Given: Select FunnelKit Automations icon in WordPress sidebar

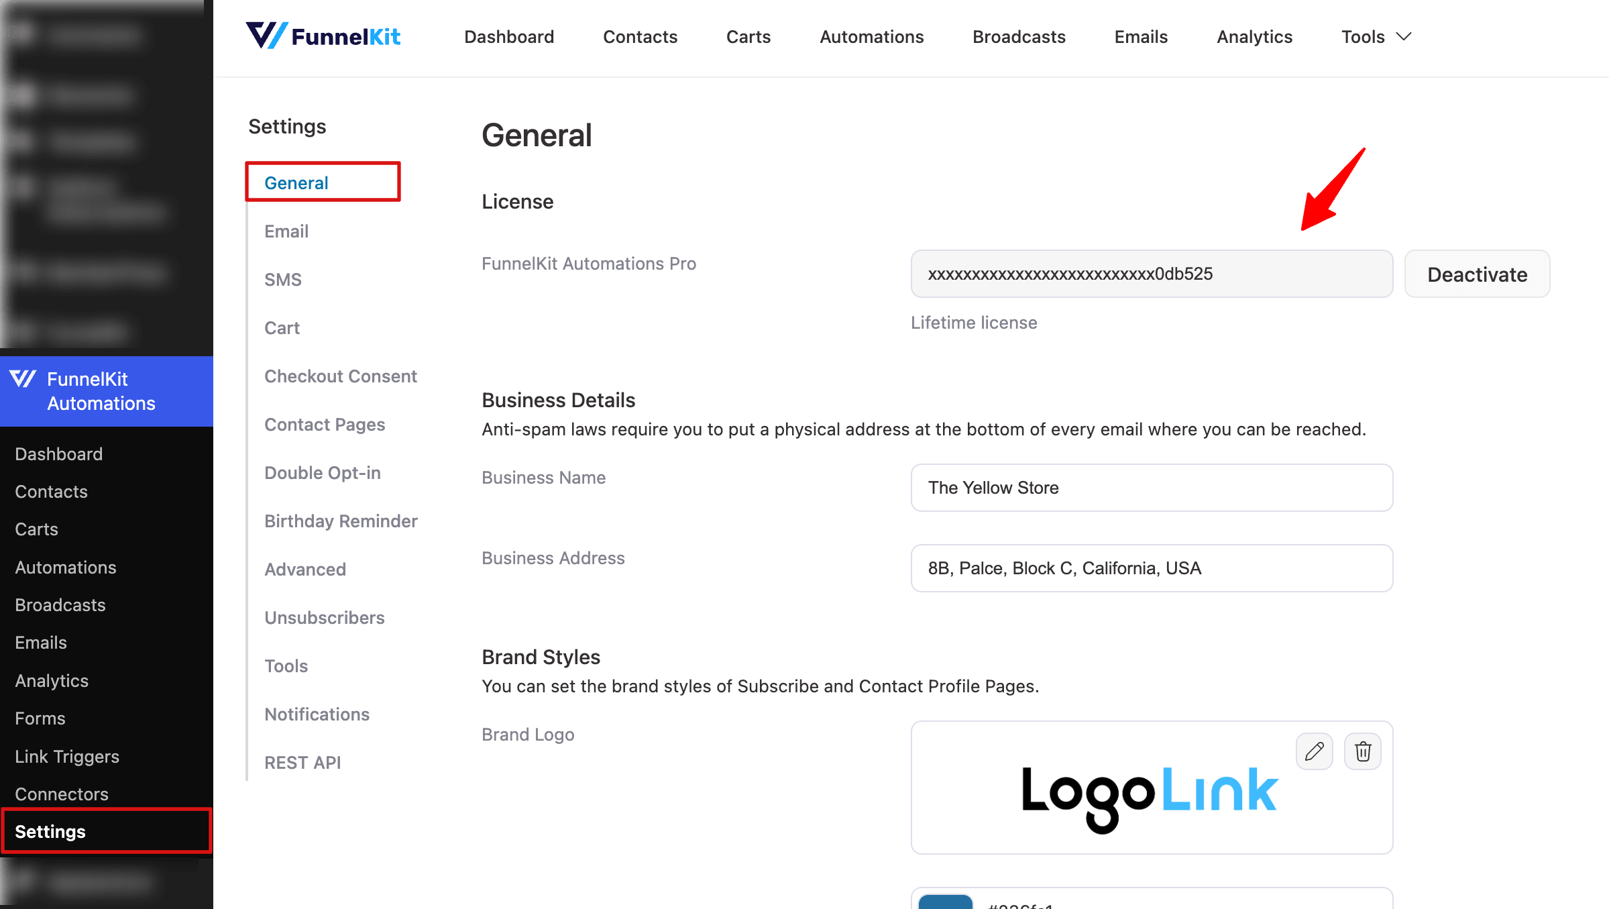Looking at the screenshot, I should pyautogui.click(x=23, y=380).
